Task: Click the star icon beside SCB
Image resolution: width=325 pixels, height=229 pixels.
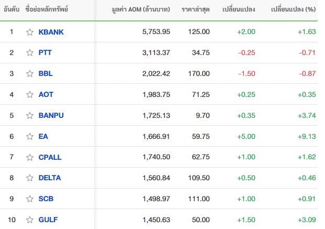Action: tap(30, 199)
